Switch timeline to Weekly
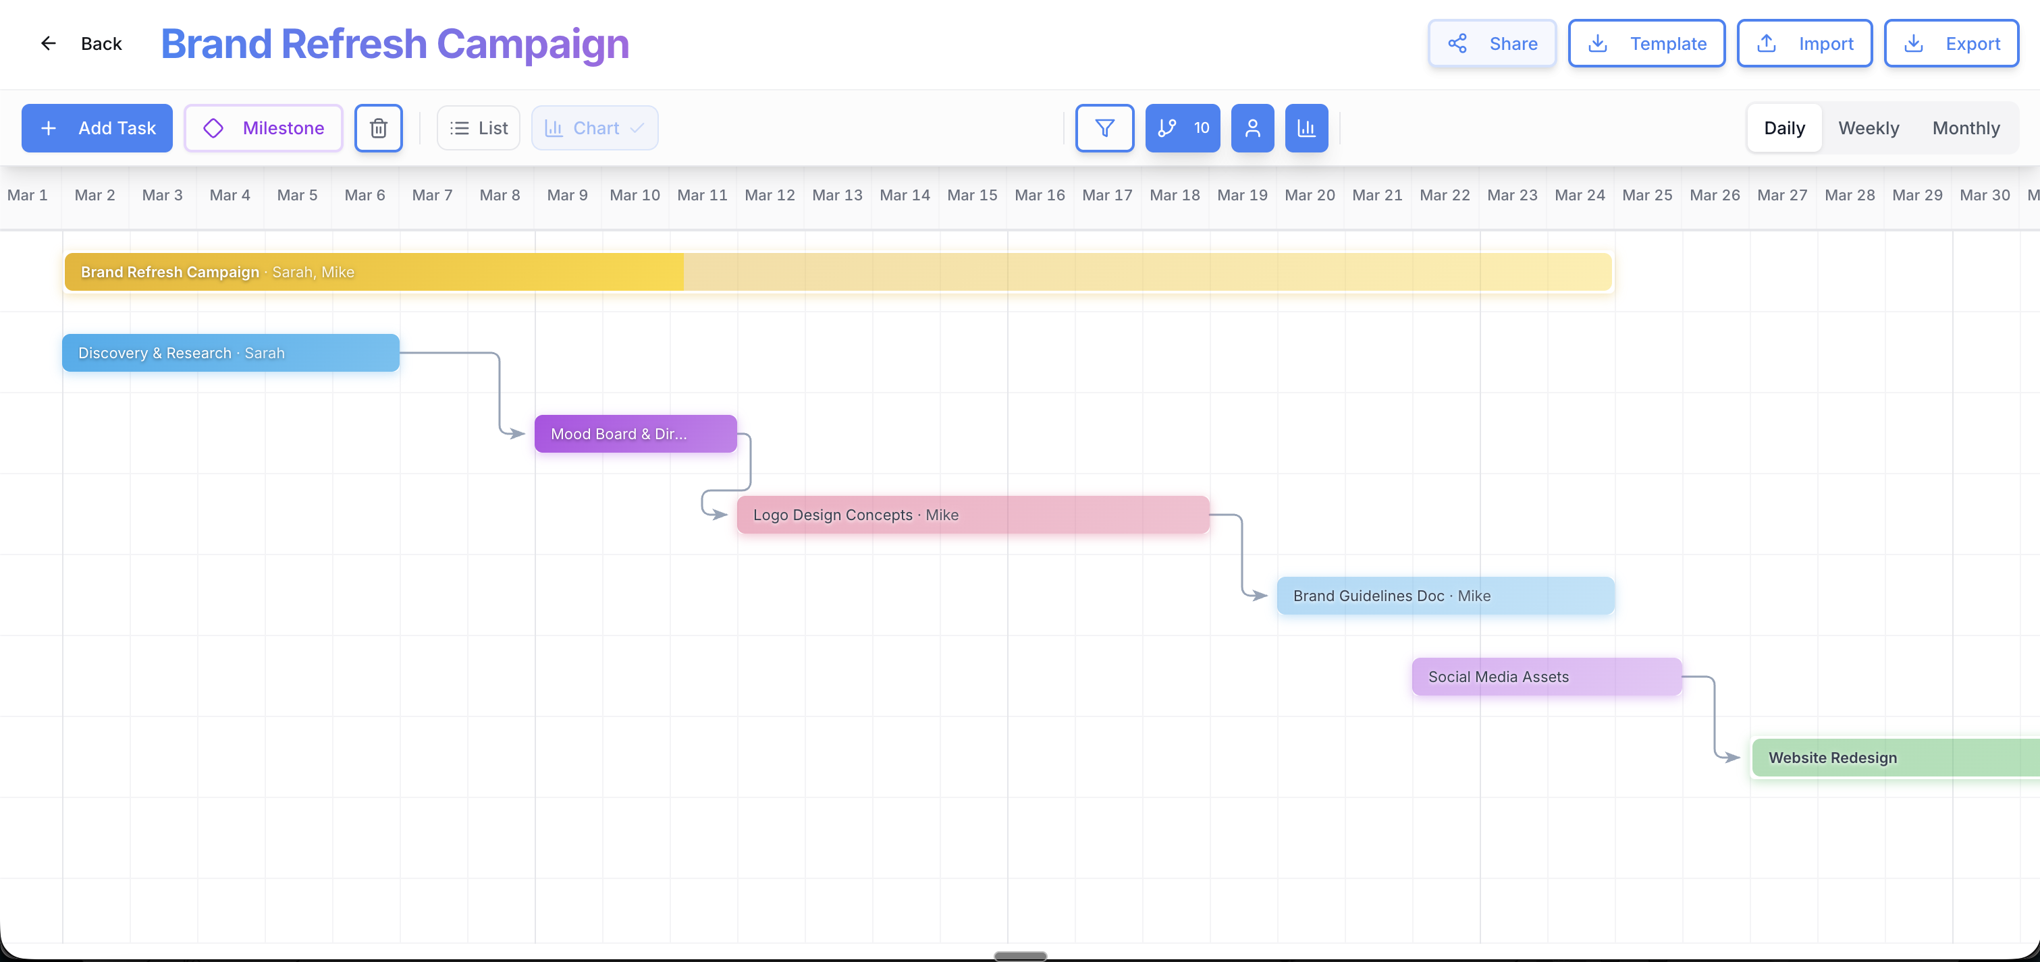The image size is (2040, 962). [1868, 128]
